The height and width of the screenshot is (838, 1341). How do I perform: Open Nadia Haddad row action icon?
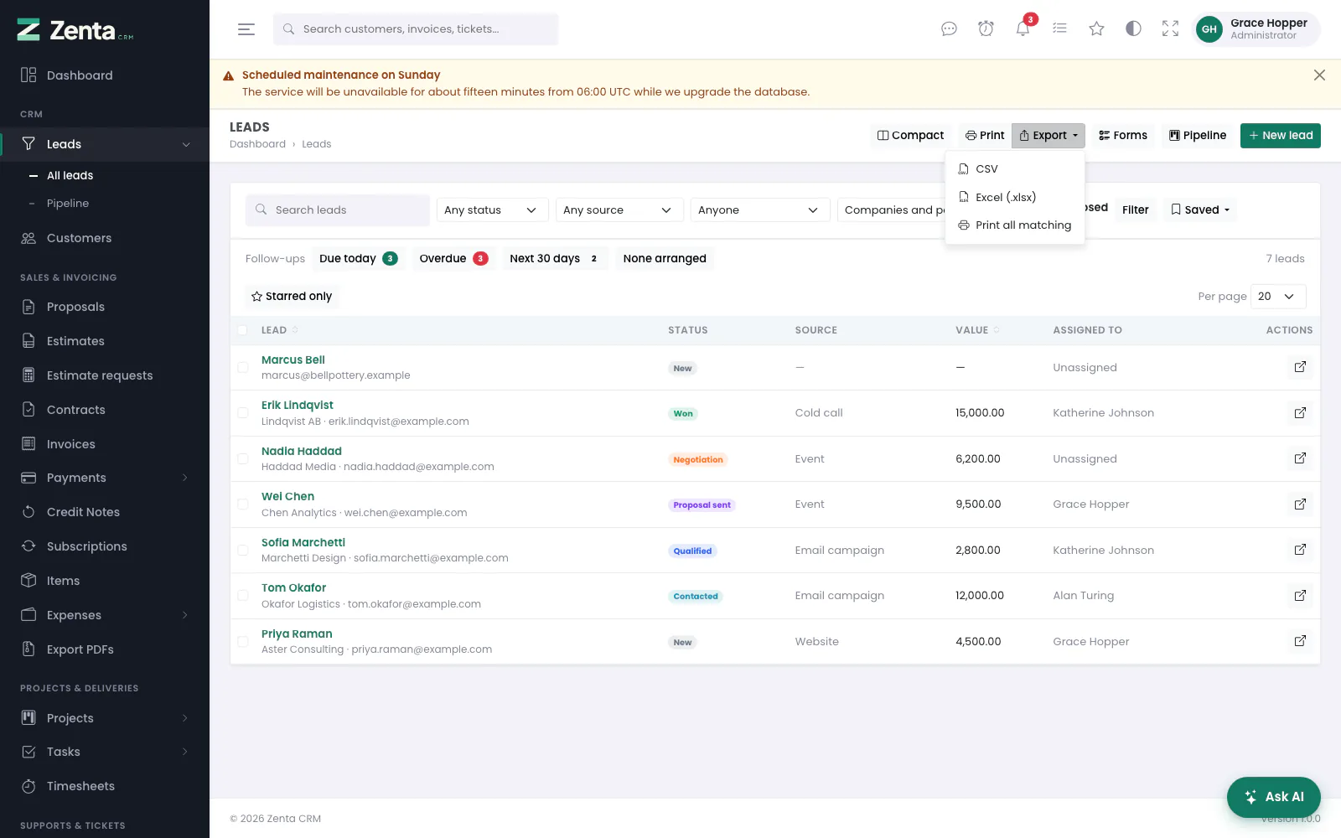(1300, 458)
